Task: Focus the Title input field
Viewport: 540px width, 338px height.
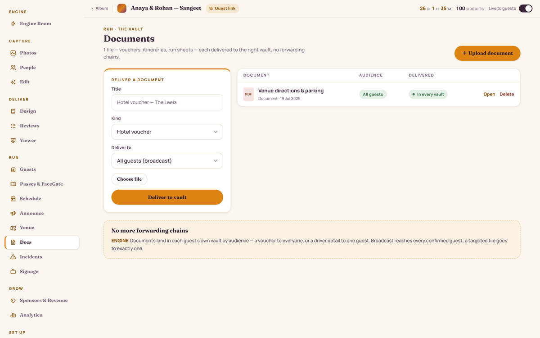Action: click(x=167, y=102)
